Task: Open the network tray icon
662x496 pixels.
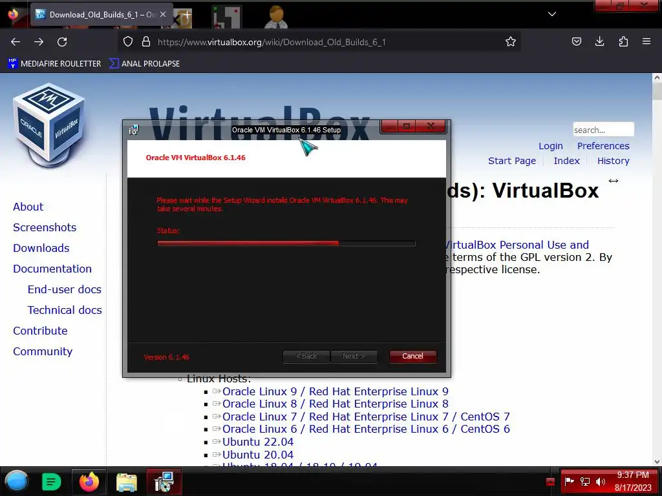Action: click(584, 481)
